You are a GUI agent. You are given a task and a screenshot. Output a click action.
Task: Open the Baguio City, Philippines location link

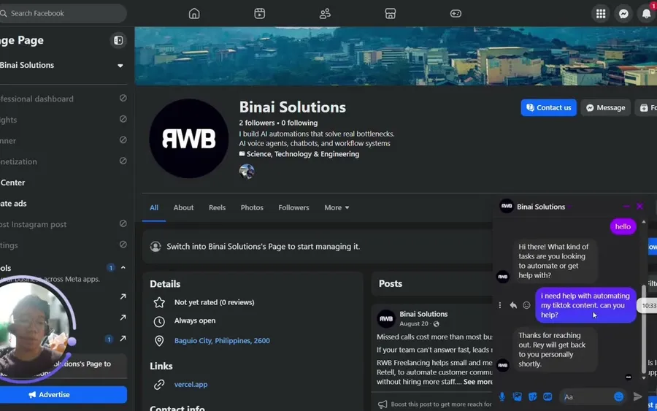coord(222,341)
